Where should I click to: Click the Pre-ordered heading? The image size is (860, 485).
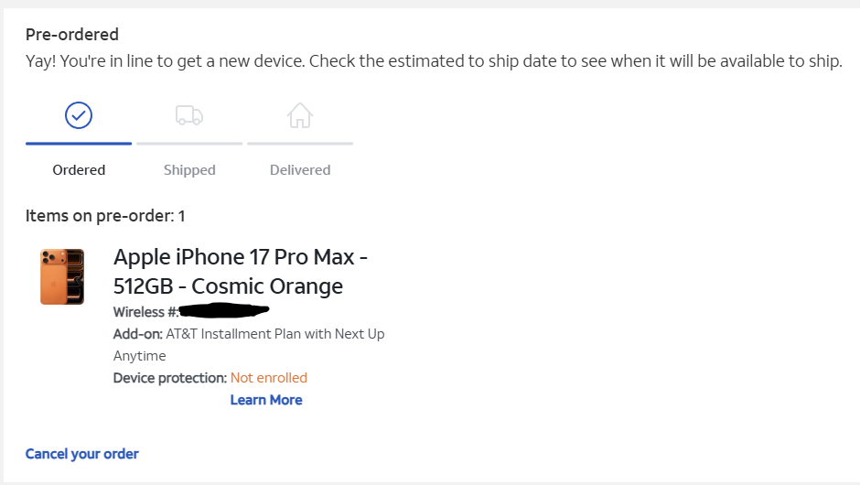tap(72, 35)
